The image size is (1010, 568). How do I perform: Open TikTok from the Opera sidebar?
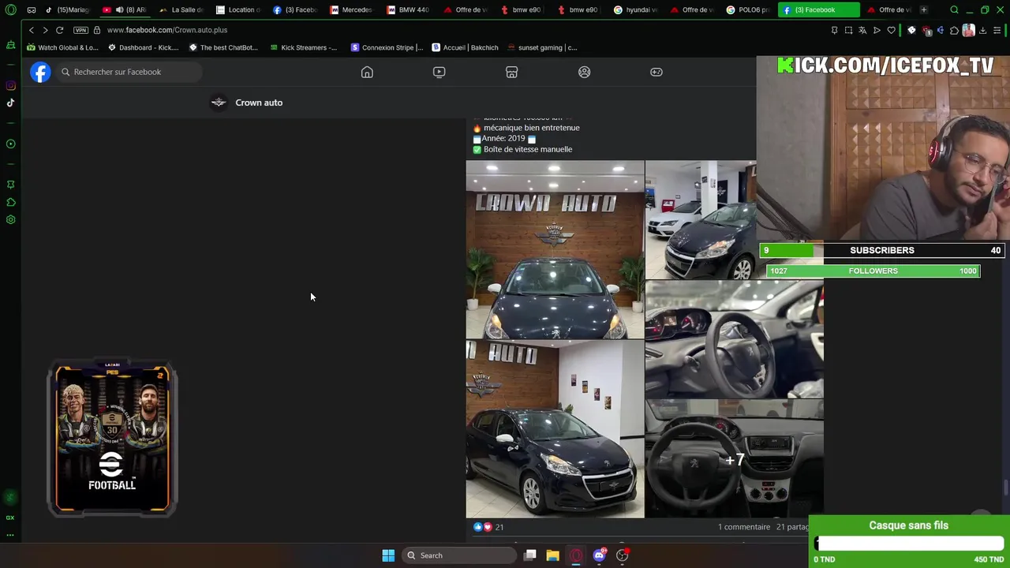pos(11,103)
